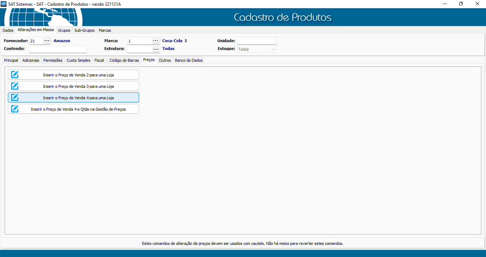Screen dimensions: 486x257
Task: Switch to the Dados tab
Action: [8, 30]
